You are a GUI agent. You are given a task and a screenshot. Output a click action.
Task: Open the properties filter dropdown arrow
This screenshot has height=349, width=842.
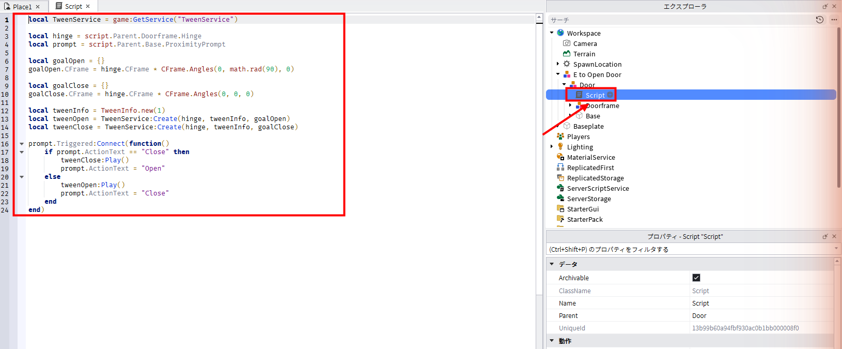coord(836,249)
